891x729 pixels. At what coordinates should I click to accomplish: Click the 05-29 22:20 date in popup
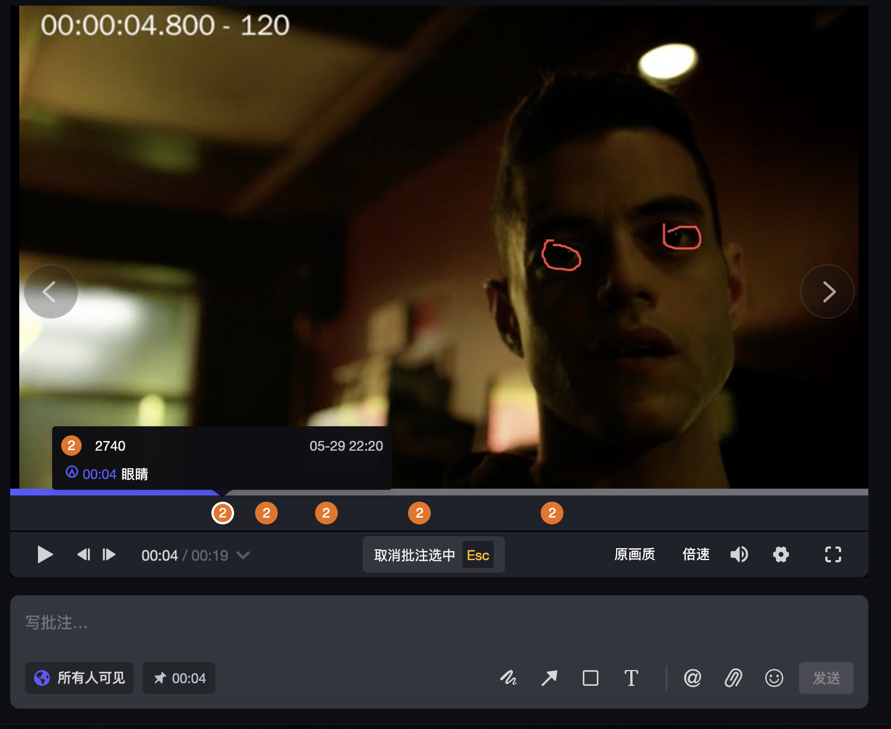(x=346, y=446)
